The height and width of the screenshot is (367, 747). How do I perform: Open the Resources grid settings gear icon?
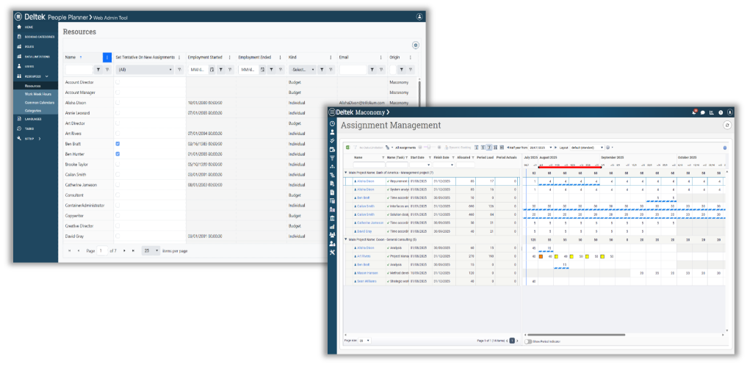(416, 46)
